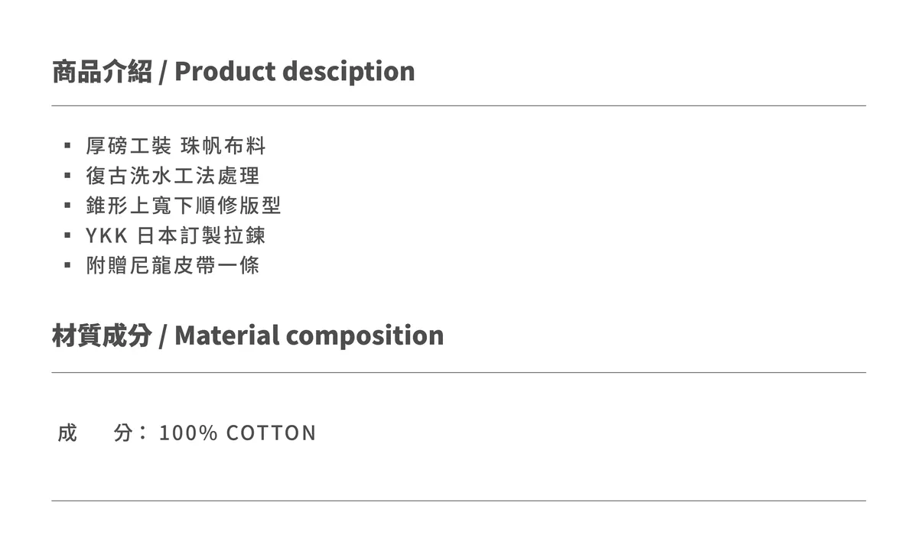The image size is (918, 538).
Task: Click the 材質成分 heading text
Action: pyautogui.click(x=102, y=335)
